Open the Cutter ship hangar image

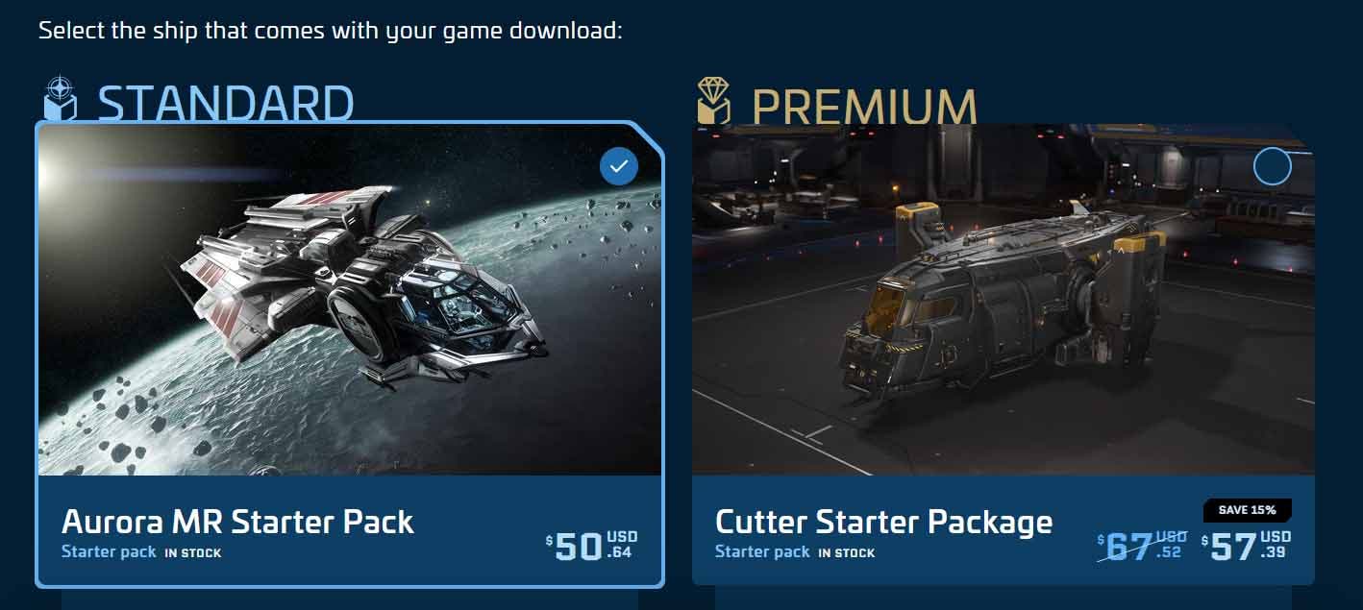point(1004,299)
